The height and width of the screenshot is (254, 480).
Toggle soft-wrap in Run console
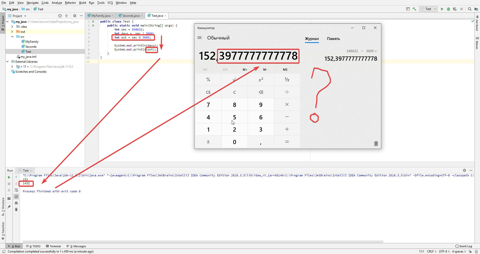click(16, 190)
